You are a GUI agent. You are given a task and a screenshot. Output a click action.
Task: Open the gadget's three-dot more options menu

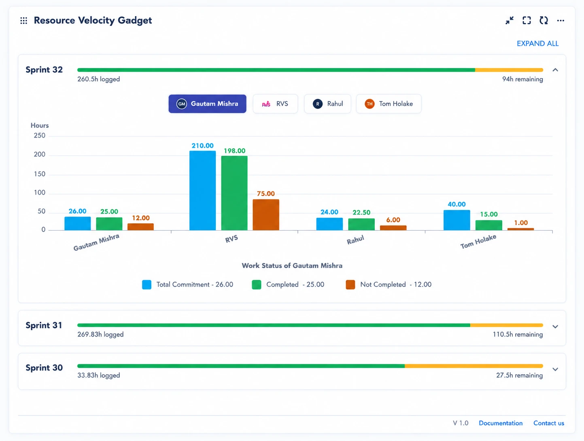(561, 20)
